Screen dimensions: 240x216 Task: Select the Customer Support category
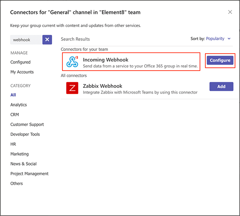27,124
